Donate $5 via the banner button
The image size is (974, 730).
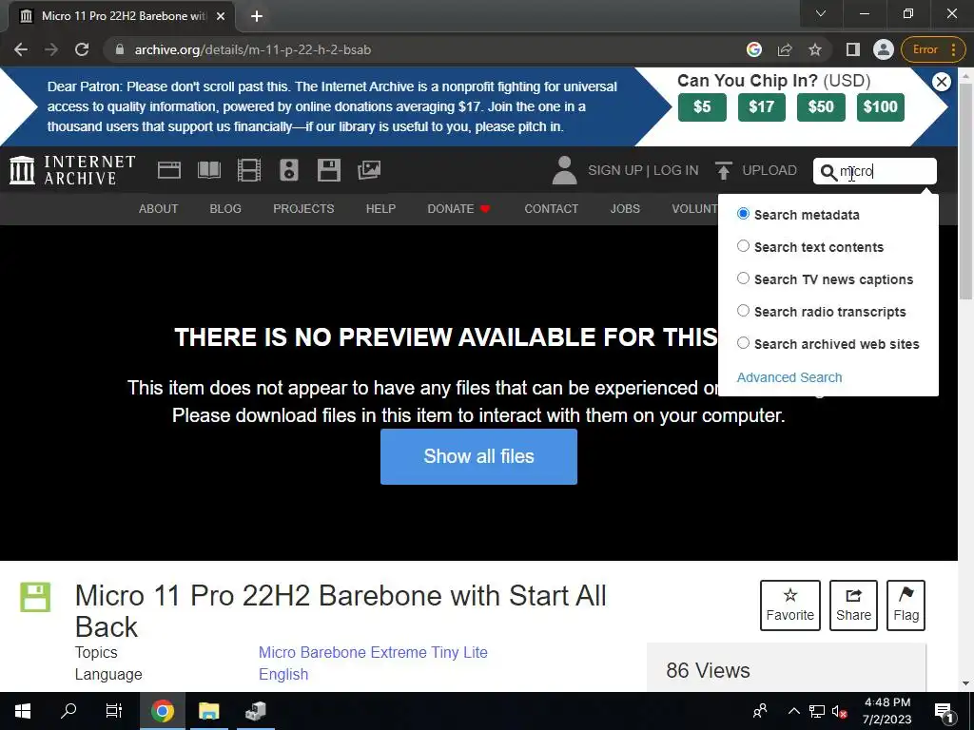(x=702, y=107)
